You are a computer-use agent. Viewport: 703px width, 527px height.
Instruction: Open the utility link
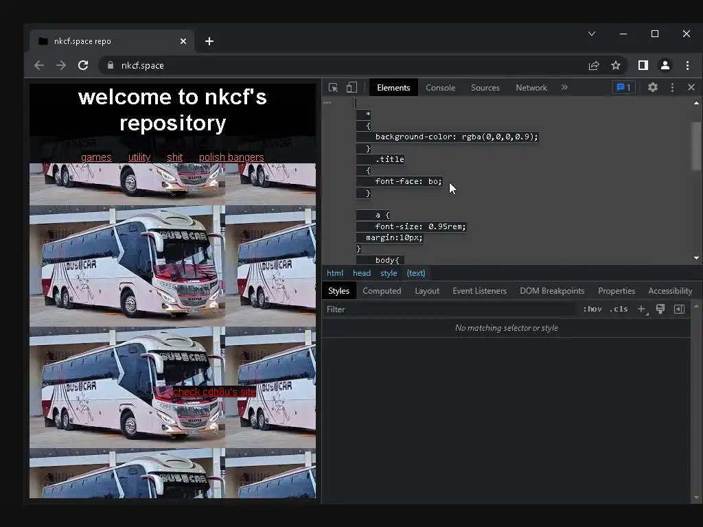coord(139,157)
